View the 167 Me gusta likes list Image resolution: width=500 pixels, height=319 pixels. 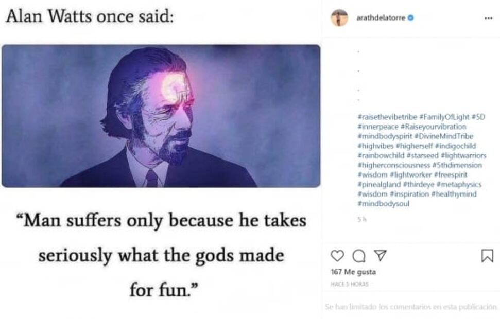pyautogui.click(x=353, y=272)
